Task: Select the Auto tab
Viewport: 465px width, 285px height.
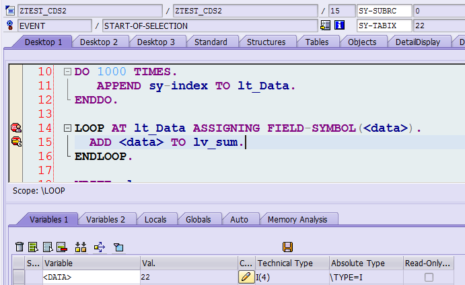Action: (x=239, y=220)
